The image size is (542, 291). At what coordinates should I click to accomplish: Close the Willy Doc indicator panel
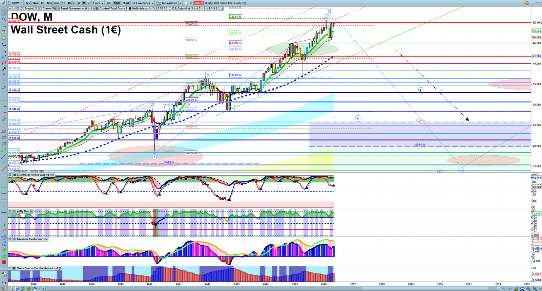[10, 211]
